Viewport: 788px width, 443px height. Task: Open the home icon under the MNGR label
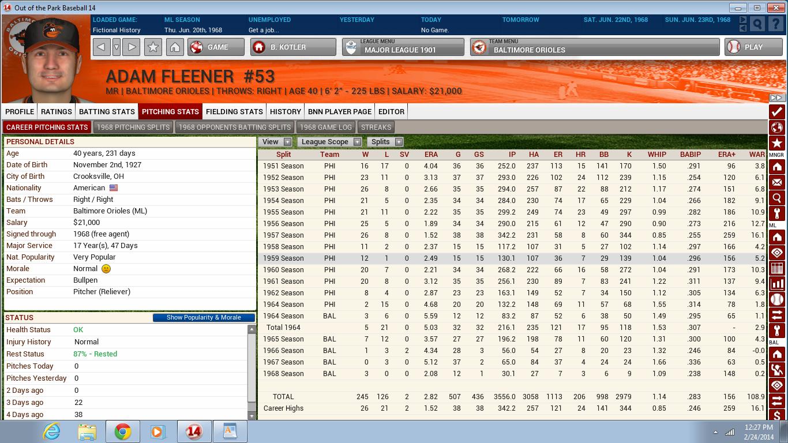777,167
